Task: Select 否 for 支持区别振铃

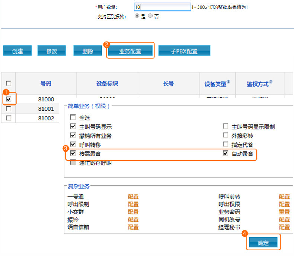Action: pos(150,16)
